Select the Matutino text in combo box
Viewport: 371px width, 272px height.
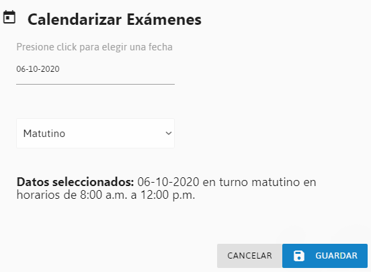44,134
